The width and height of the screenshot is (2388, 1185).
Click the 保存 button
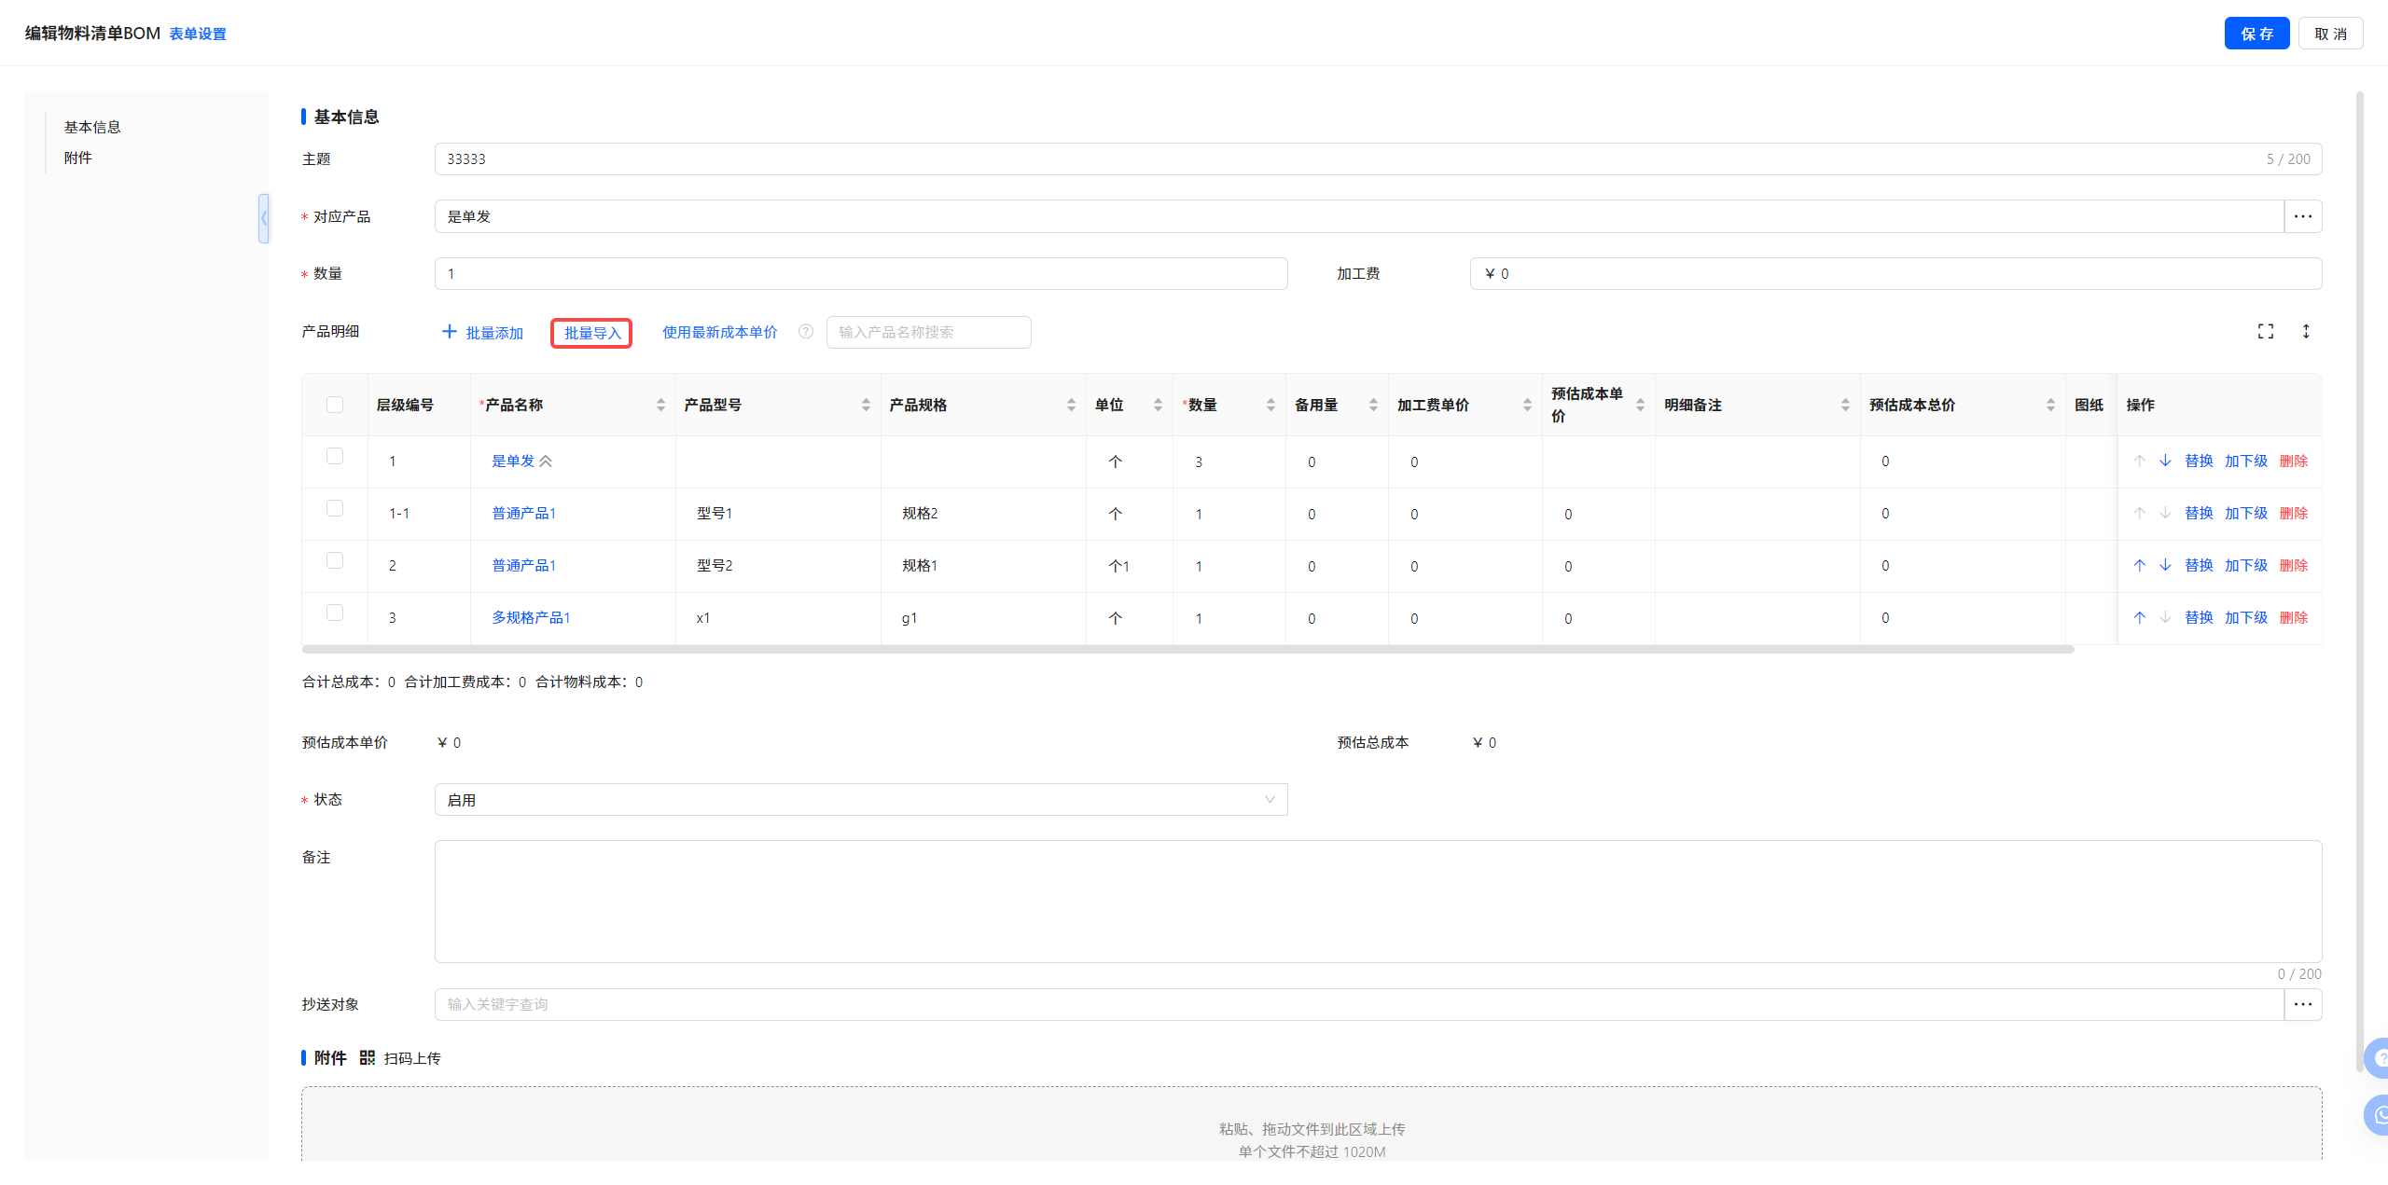pyautogui.click(x=2256, y=34)
